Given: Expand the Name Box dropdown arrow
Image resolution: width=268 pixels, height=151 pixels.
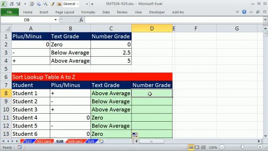Looking at the screenshot, I should click(55, 20).
